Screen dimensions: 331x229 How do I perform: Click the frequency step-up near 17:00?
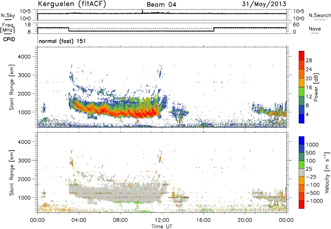[214, 29]
